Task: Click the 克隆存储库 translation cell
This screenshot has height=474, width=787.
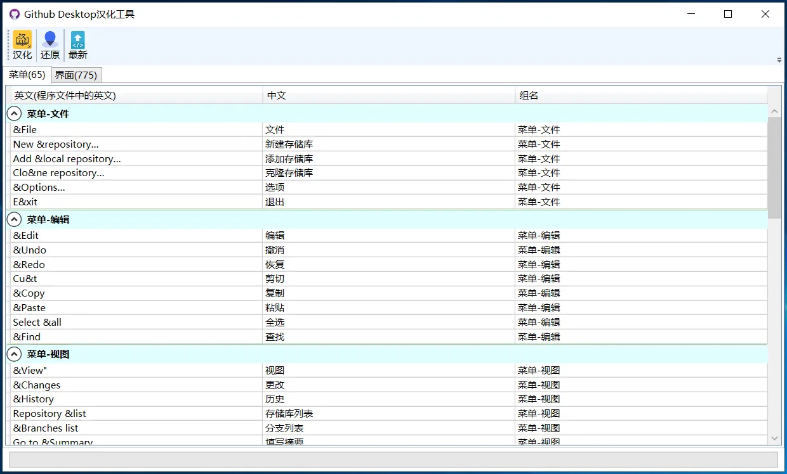Action: tap(389, 172)
